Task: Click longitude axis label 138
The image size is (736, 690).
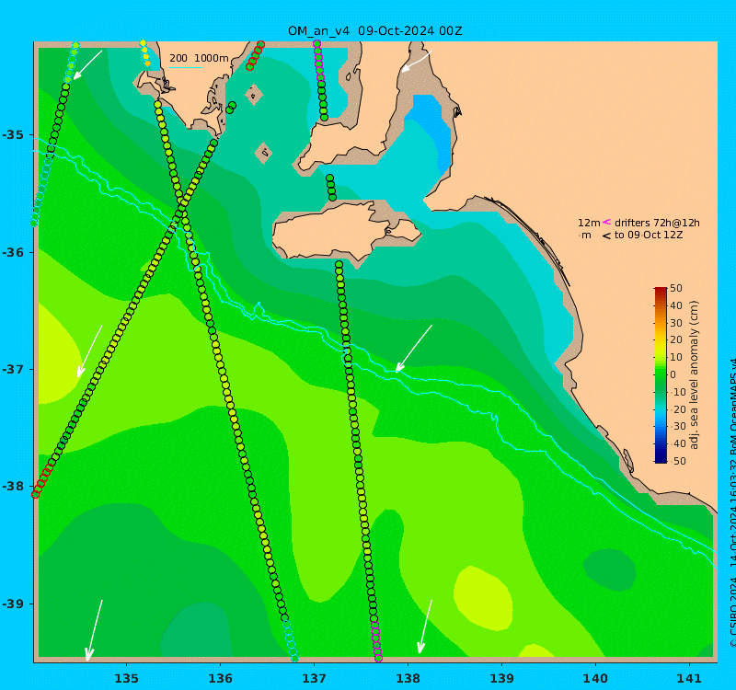Action: tap(408, 678)
